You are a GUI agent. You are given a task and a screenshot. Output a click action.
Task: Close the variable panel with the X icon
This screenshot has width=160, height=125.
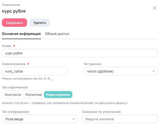point(155,8)
